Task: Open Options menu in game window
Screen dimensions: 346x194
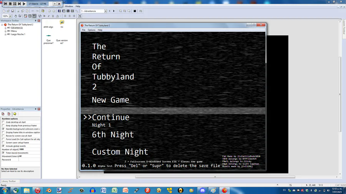Action: (91, 30)
